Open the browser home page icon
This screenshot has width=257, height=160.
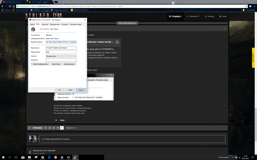(x=13, y=6)
